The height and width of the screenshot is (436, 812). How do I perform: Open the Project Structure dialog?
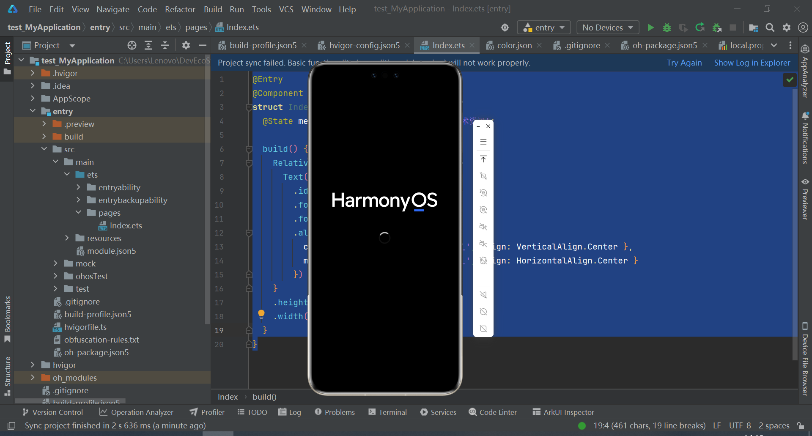(753, 27)
